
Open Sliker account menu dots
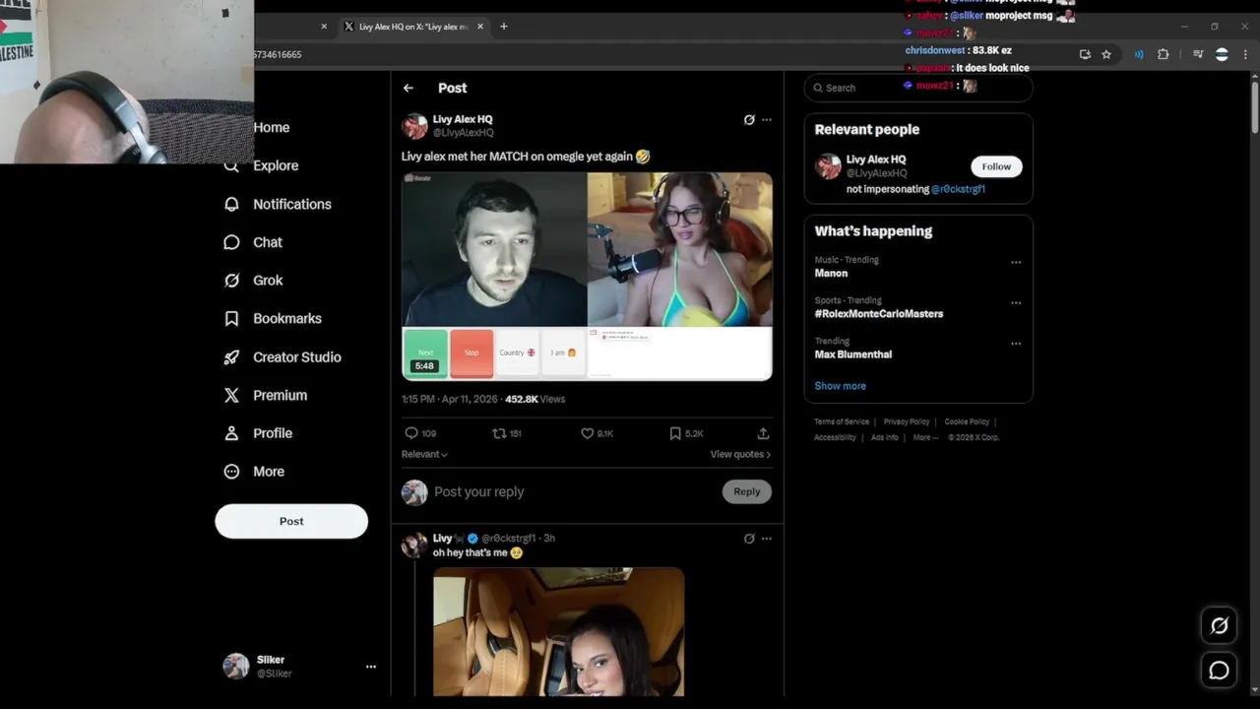[371, 667]
